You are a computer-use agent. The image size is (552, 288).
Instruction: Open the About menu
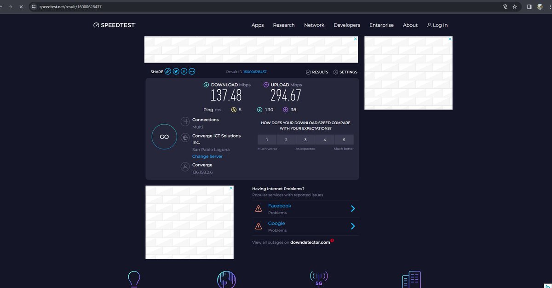(x=410, y=25)
